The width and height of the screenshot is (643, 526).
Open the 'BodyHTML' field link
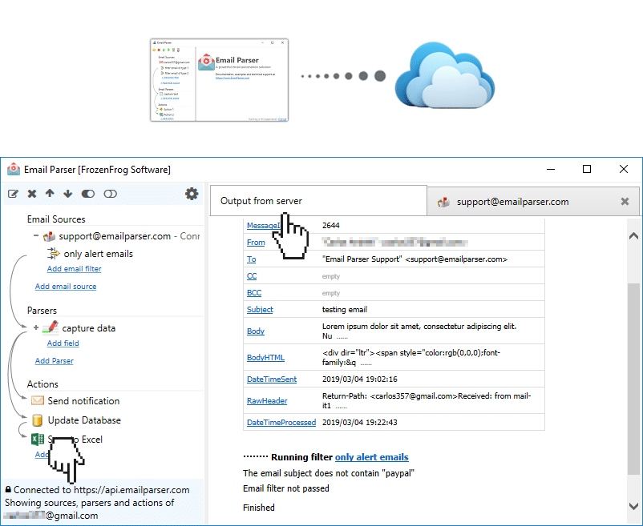265,357
